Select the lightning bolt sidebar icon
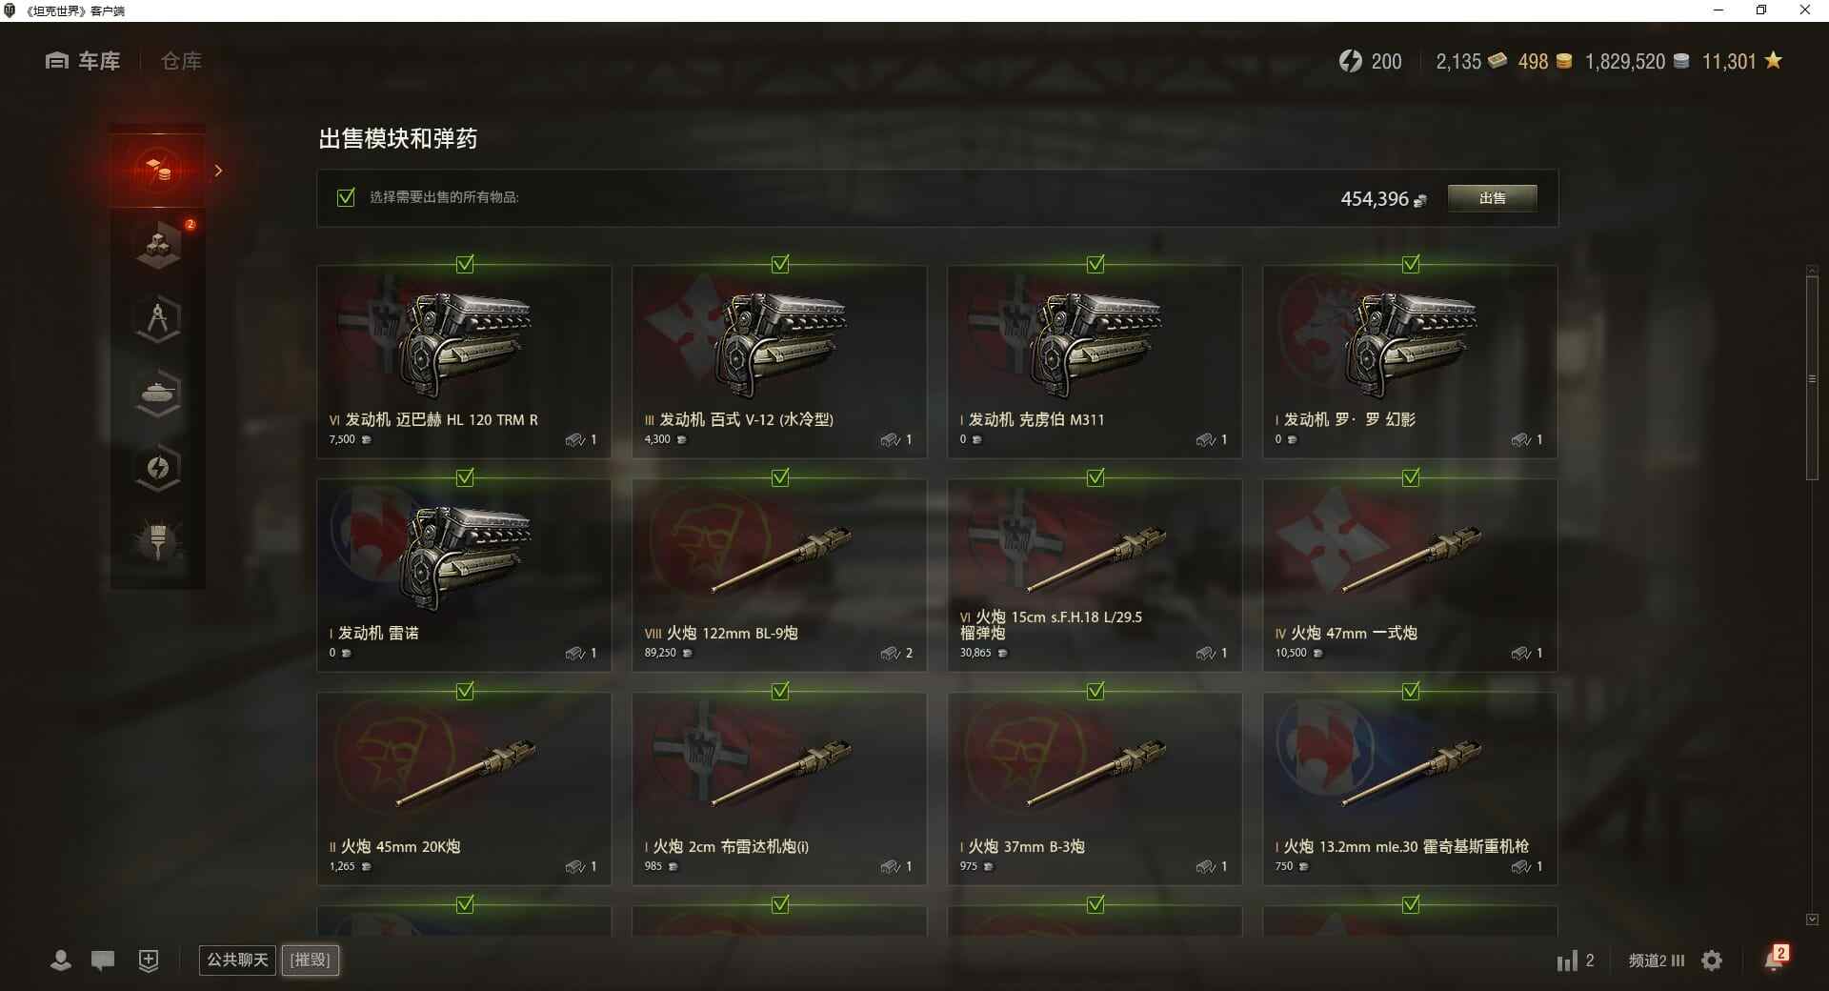 coord(158,468)
